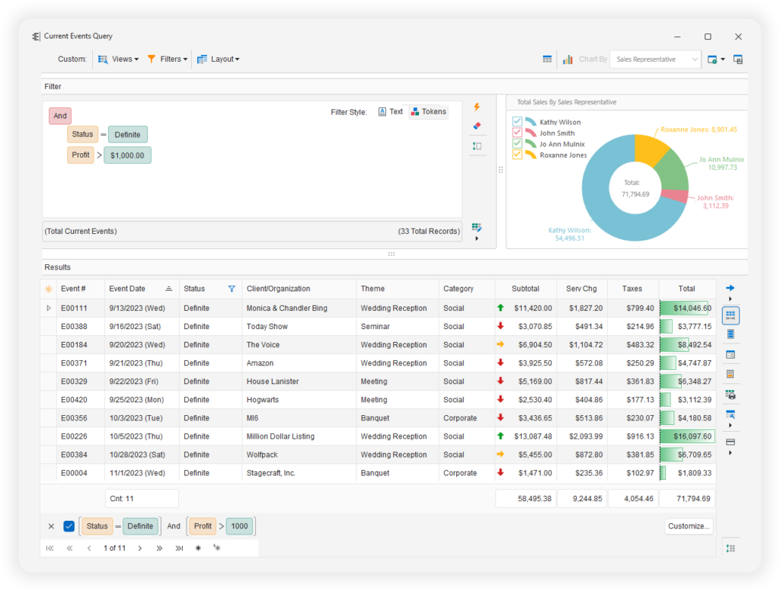Expand the E00111 row details
780x591 pixels.
coord(49,308)
